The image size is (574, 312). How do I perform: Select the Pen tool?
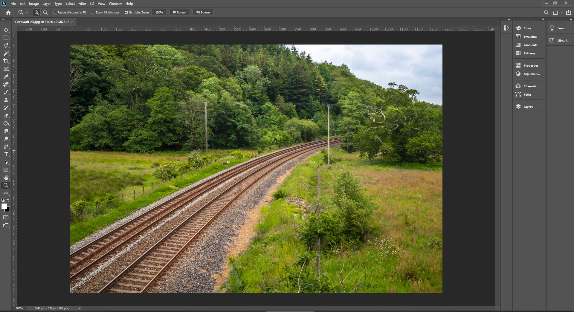point(6,146)
